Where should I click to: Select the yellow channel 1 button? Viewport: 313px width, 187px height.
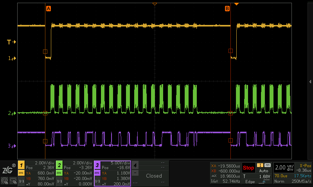click(22, 165)
